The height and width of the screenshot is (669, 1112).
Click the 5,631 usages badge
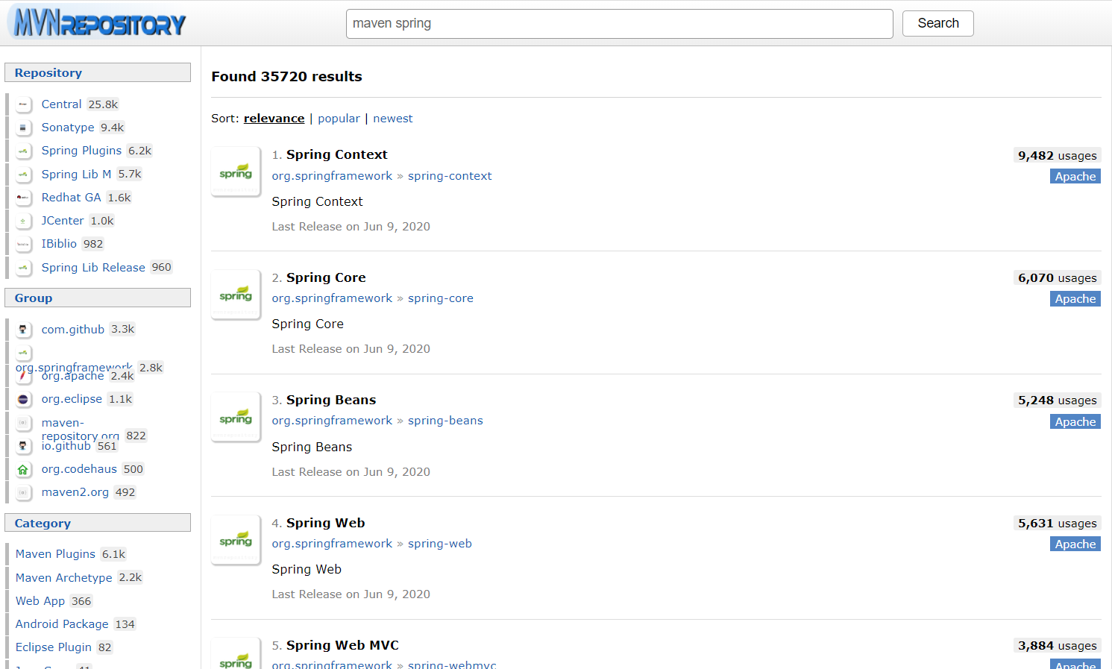click(1058, 524)
